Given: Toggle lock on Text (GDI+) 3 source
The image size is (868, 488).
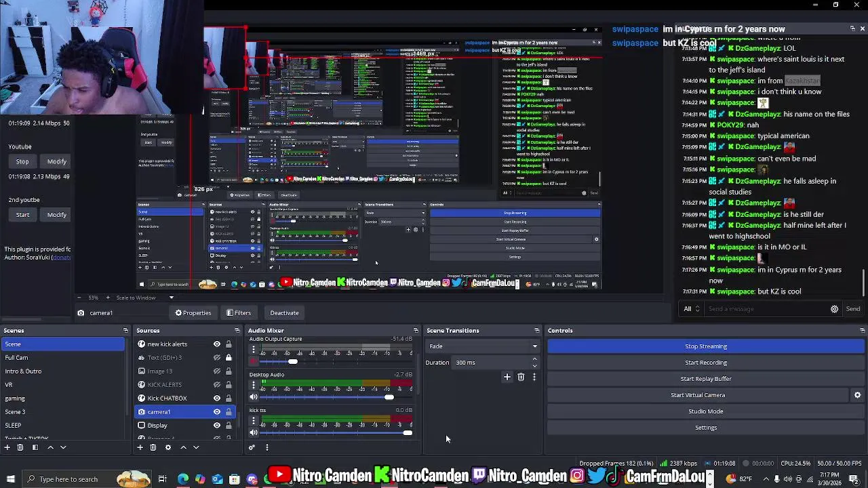Looking at the screenshot, I should tap(229, 358).
